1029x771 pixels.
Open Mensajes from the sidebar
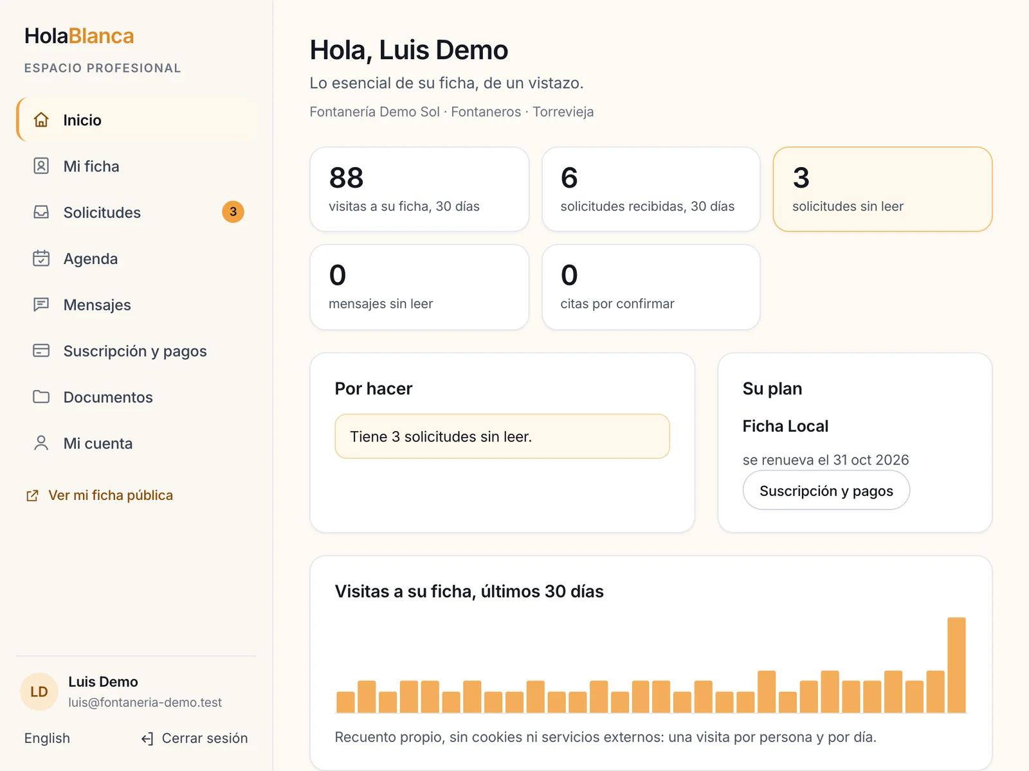coord(136,305)
